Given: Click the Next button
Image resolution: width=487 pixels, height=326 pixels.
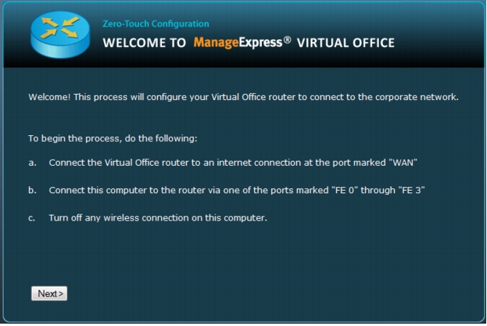Looking at the screenshot, I should pyautogui.click(x=49, y=293).
